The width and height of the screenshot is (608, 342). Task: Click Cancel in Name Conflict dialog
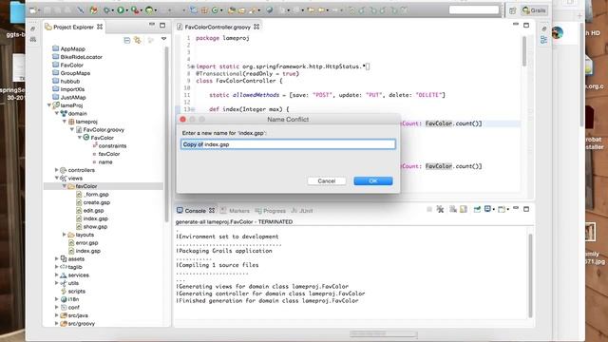pos(327,181)
